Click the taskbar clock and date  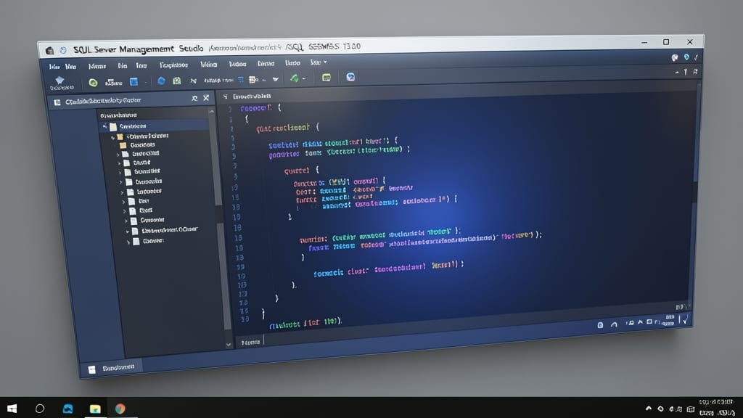(716, 408)
